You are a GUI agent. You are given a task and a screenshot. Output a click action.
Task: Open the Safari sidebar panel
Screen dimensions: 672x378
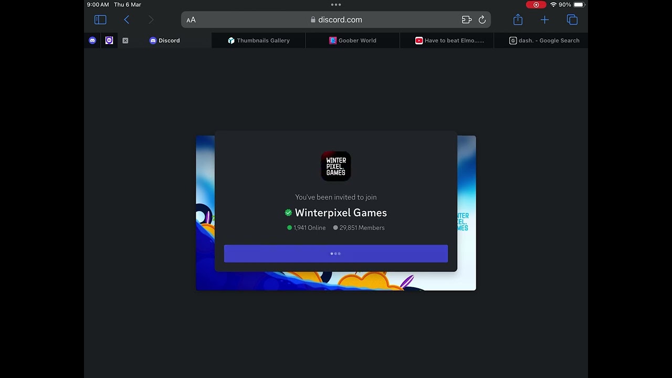click(100, 20)
